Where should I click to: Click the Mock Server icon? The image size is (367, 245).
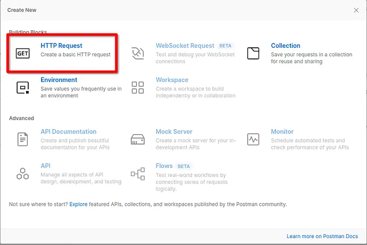pos(138,139)
